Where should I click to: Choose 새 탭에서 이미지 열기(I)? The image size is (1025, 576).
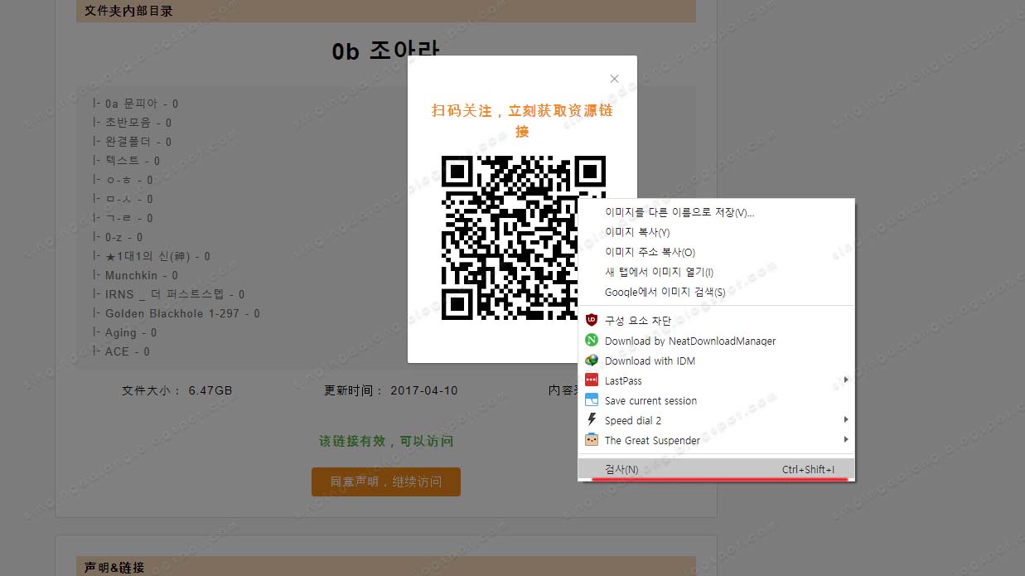(716, 272)
